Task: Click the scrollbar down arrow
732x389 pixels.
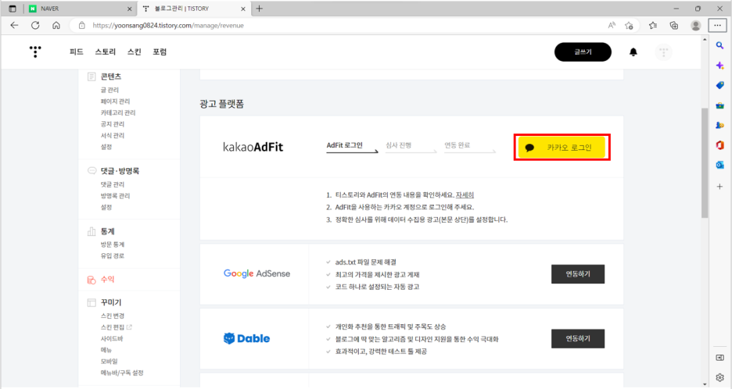Action: (705, 384)
